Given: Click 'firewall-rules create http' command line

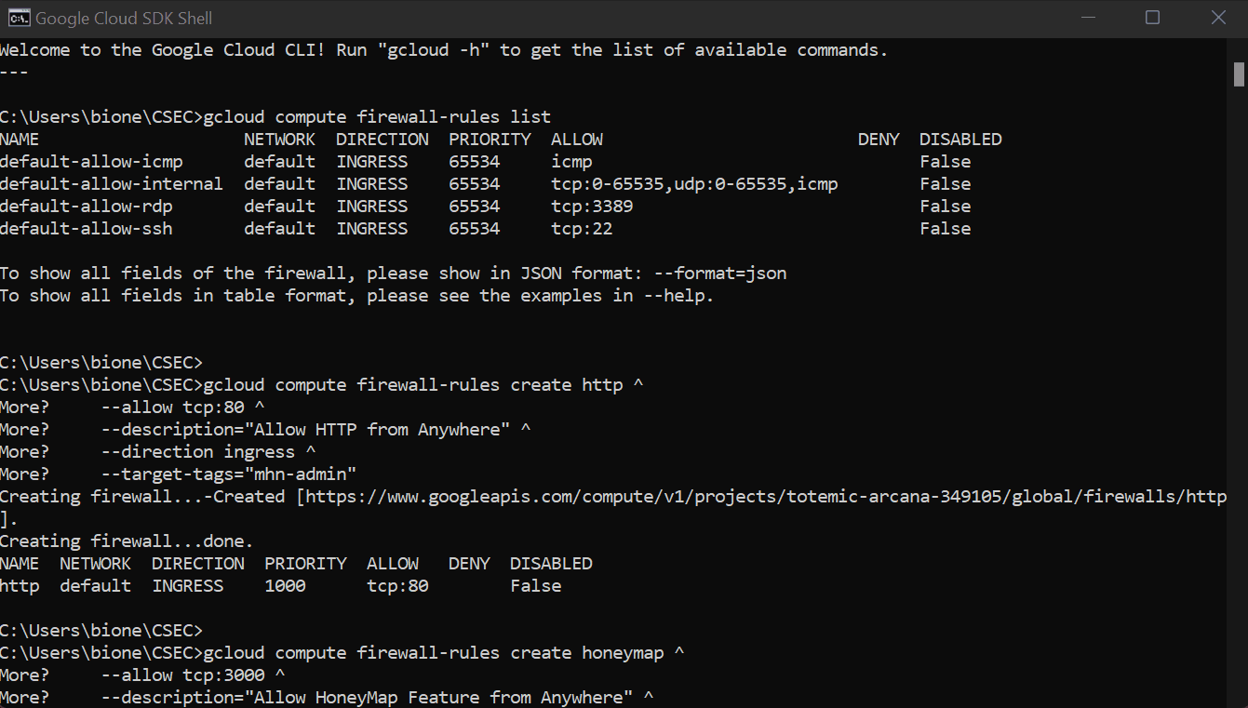Looking at the screenshot, I should pyautogui.click(x=423, y=385).
